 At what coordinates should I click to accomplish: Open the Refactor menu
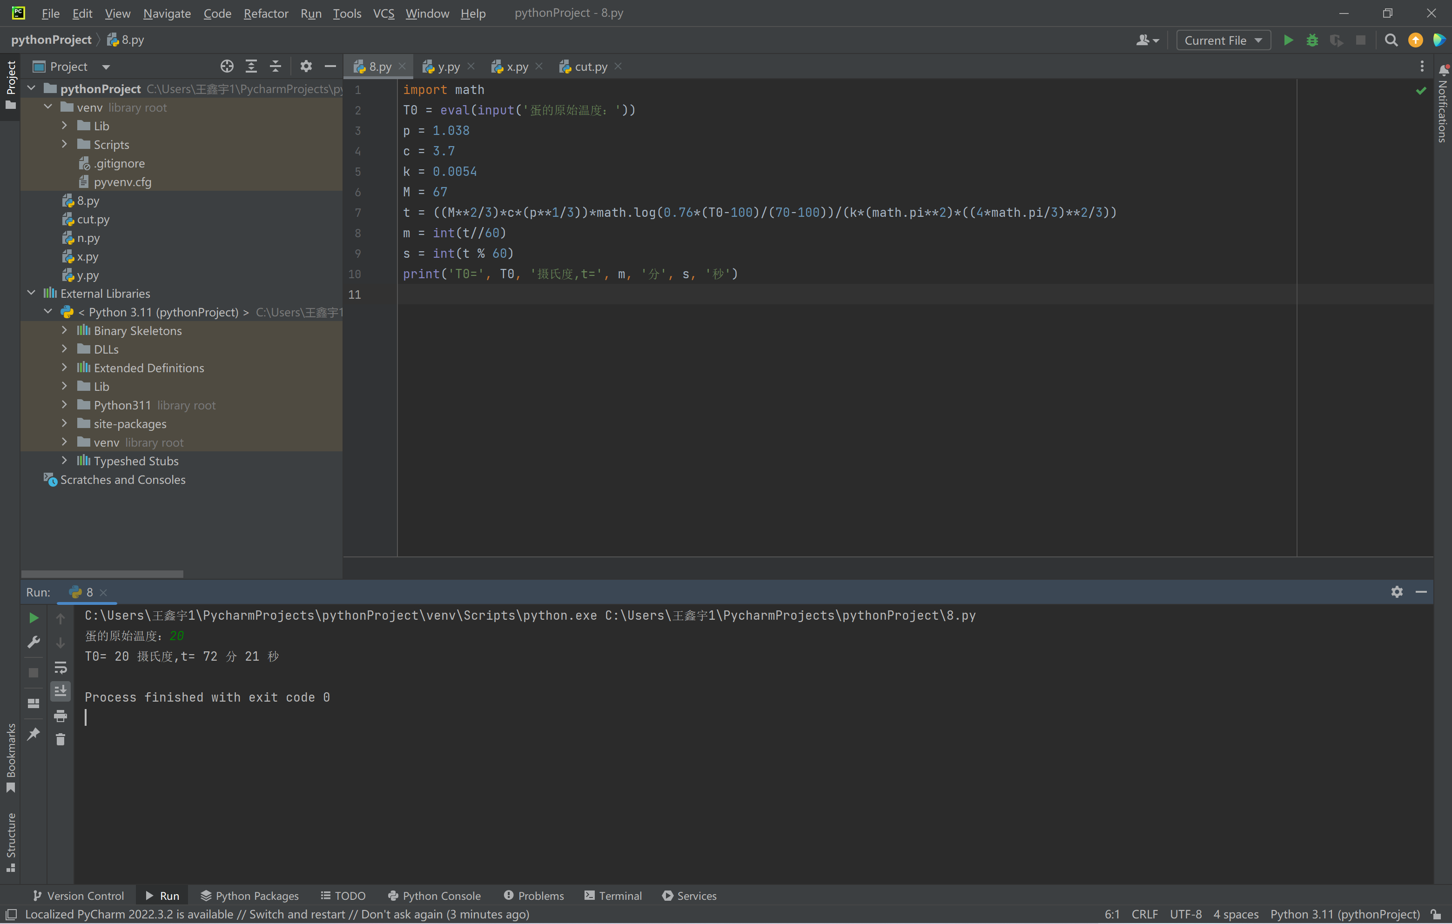coord(265,13)
